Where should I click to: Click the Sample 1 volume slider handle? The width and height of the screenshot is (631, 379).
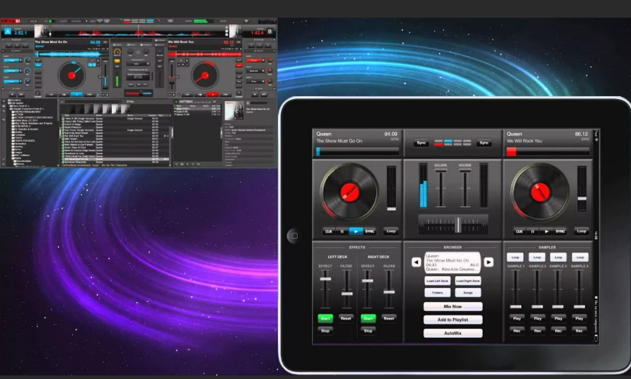coord(516,307)
